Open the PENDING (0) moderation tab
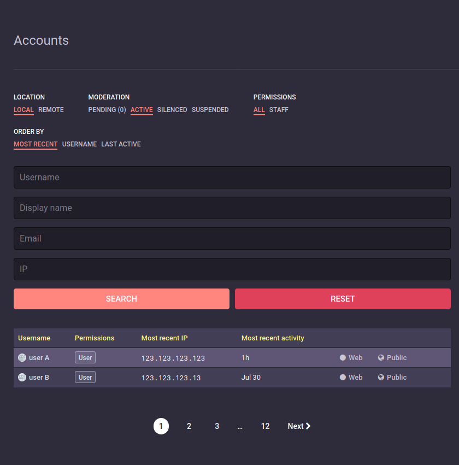459x465 pixels. click(x=107, y=109)
